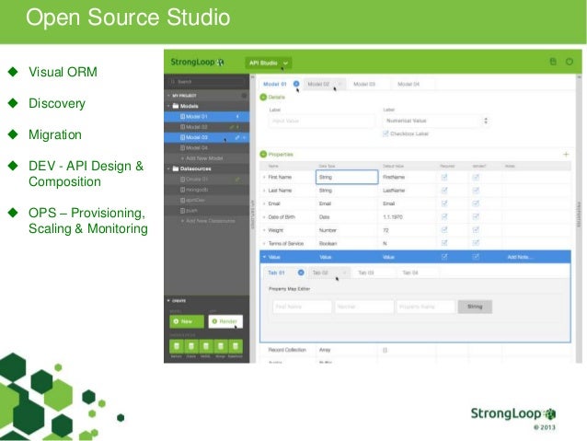Switch to Tab 04 in property editor
The image size is (587, 441).
point(410,273)
